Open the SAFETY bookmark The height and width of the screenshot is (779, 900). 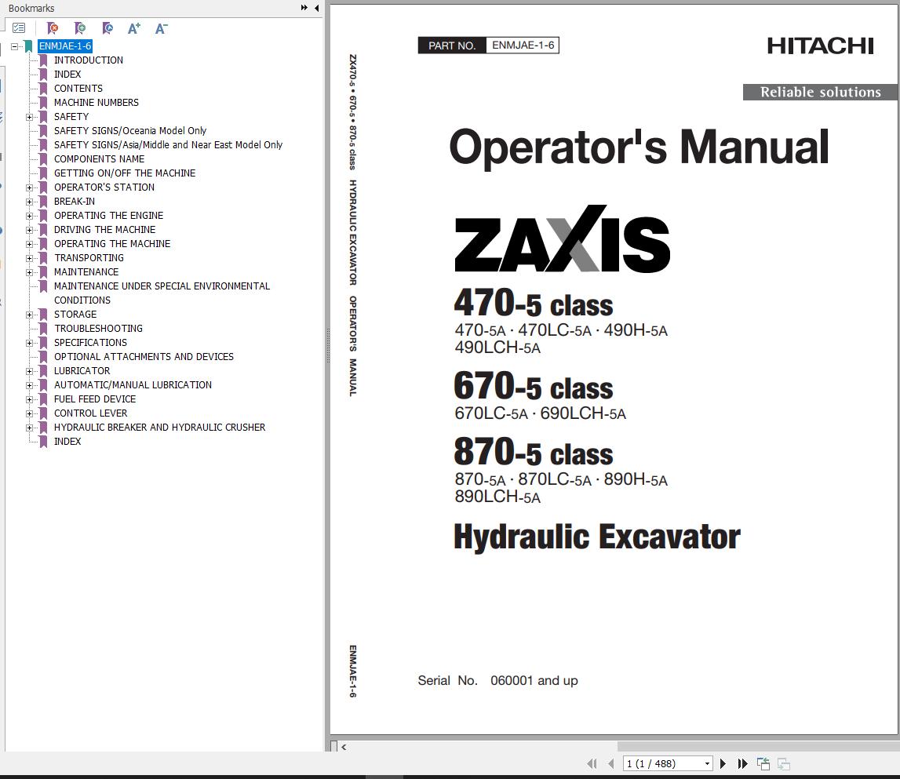tap(71, 117)
